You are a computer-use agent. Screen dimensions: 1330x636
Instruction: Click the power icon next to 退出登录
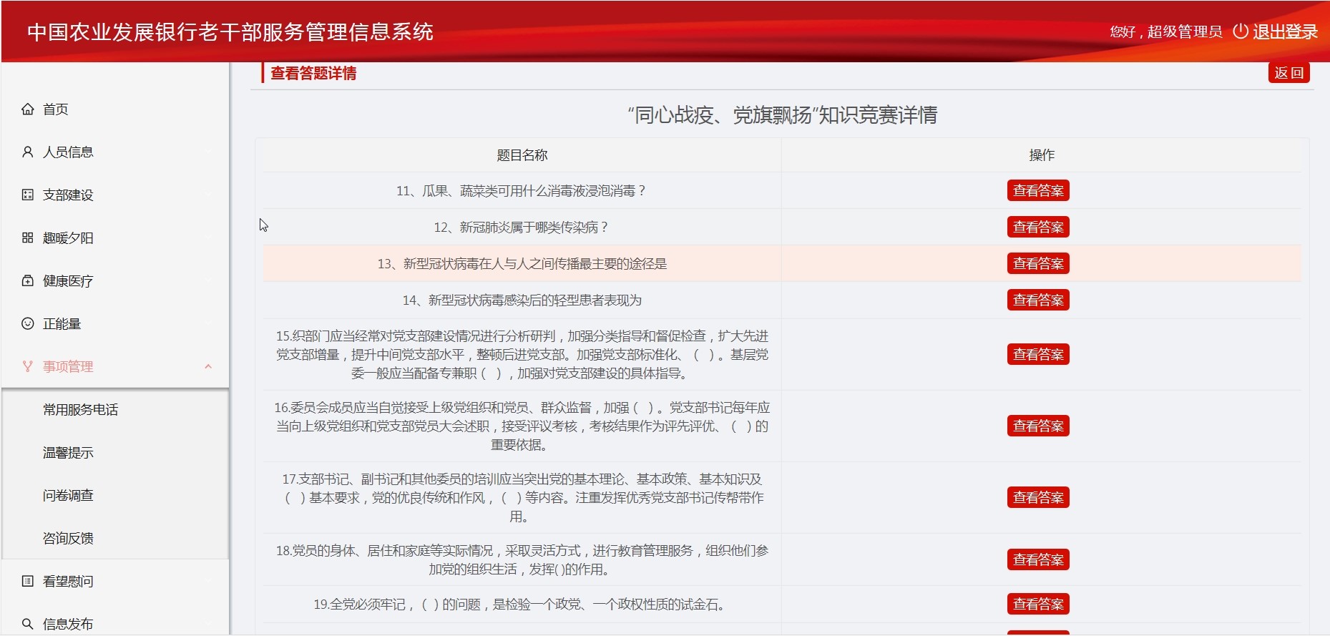click(1241, 31)
